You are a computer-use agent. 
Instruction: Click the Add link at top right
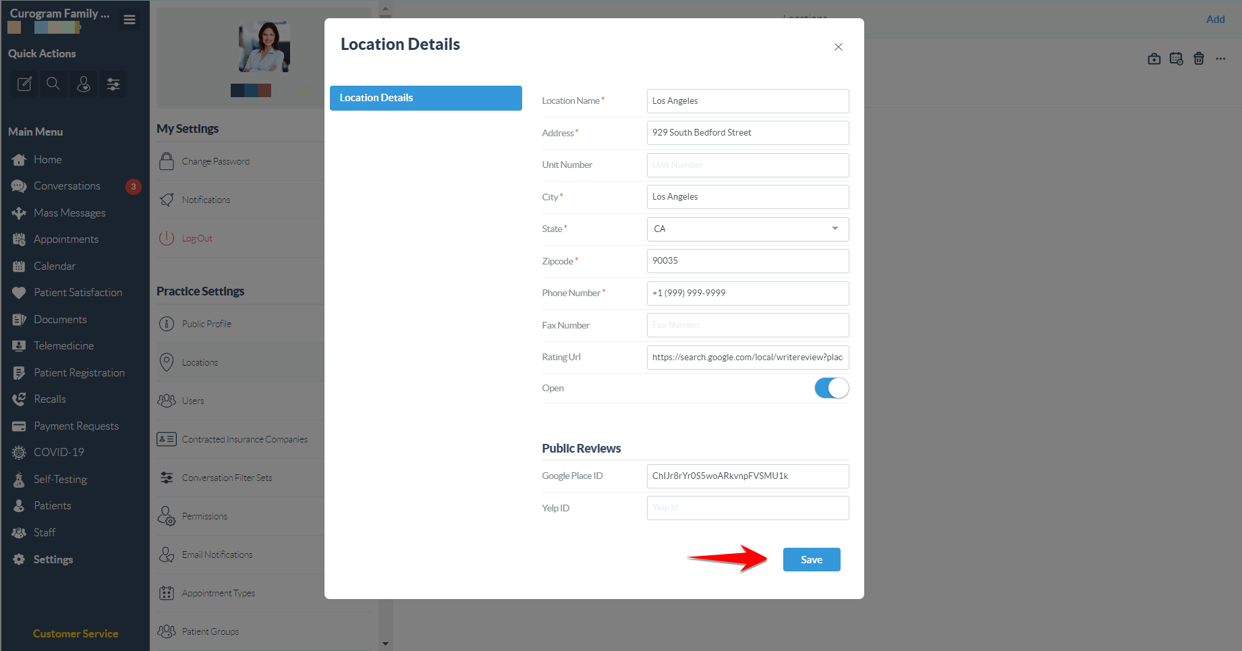(x=1215, y=20)
